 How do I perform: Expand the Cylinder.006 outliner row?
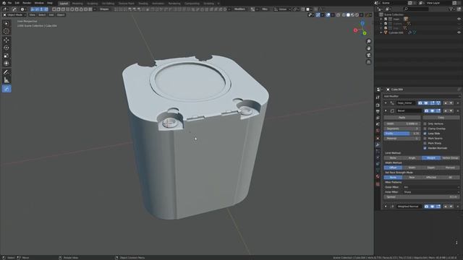point(381,32)
